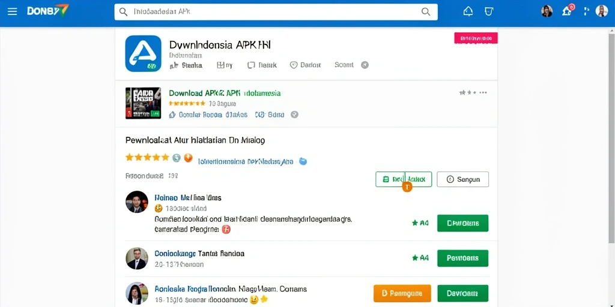Click emoji icon under first reviewer name
The image size is (615, 307).
159,208
